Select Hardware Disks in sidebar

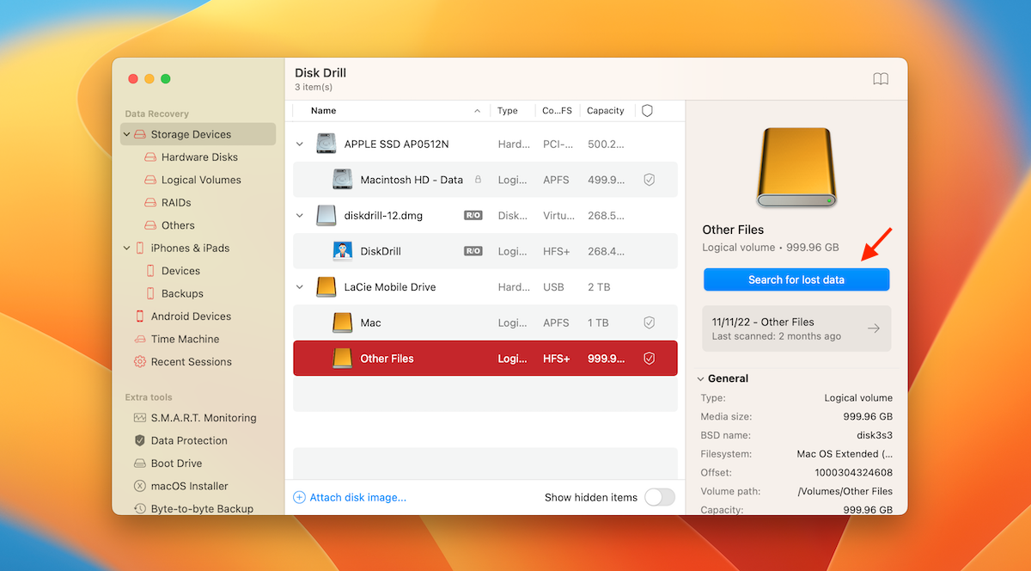coord(199,157)
